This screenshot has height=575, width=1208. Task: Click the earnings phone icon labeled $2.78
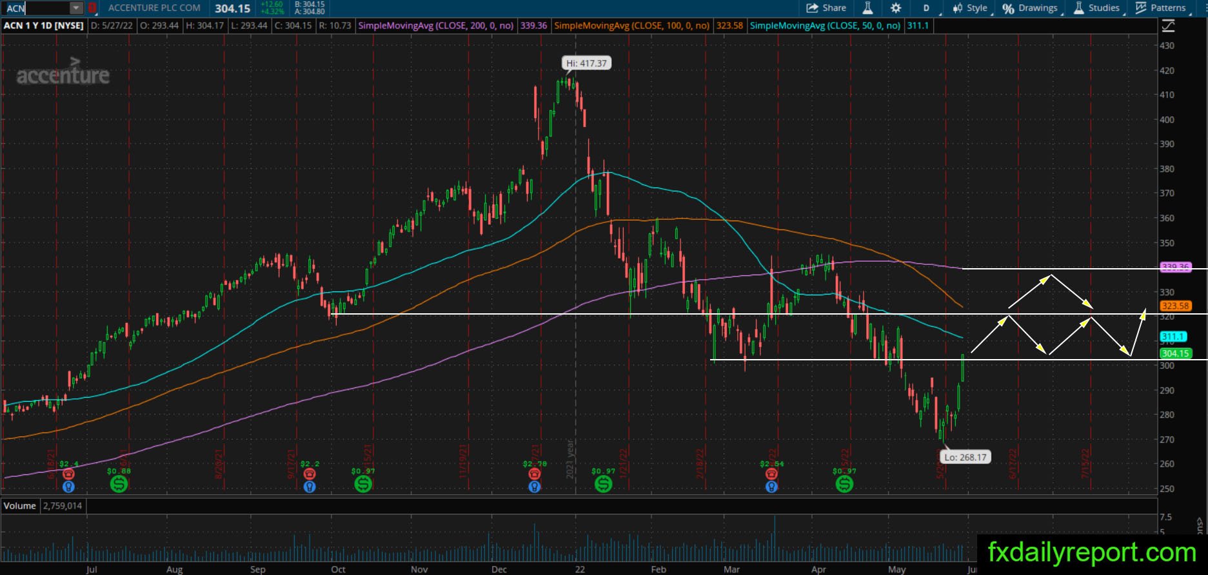(x=534, y=474)
